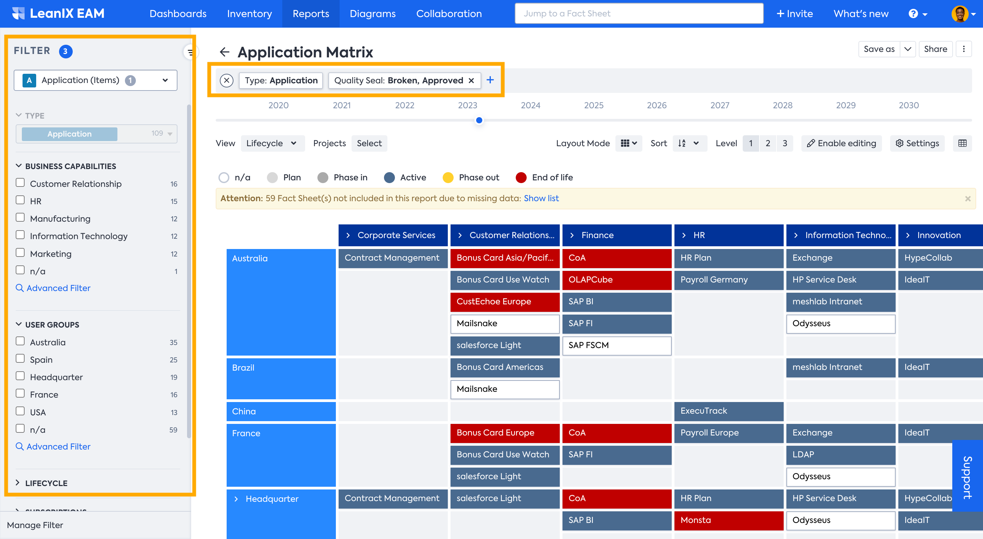Screen dimensions: 983x539
Task: Click the back arrow beside Application Matrix
Action: point(224,52)
